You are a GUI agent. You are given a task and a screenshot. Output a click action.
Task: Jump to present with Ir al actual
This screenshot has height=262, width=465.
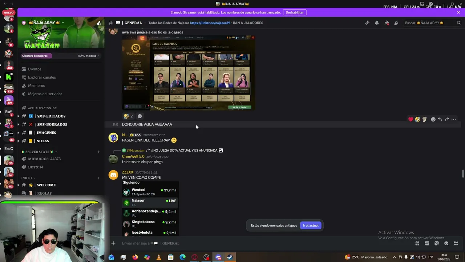tap(311, 226)
